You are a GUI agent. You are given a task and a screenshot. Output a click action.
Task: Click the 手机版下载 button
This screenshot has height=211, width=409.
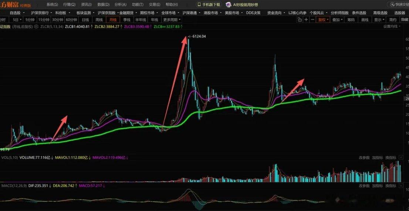(x=209, y=4)
